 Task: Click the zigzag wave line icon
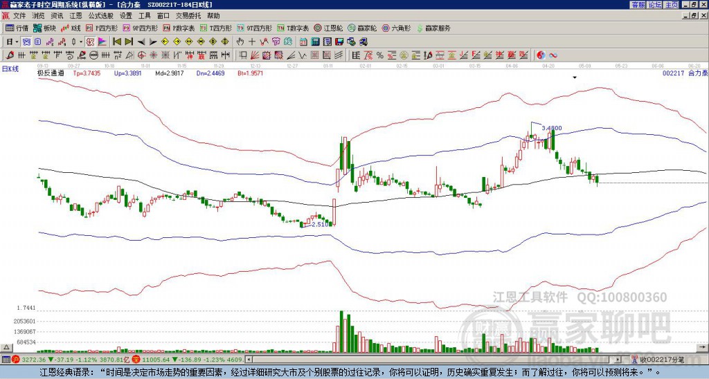click(x=303, y=55)
